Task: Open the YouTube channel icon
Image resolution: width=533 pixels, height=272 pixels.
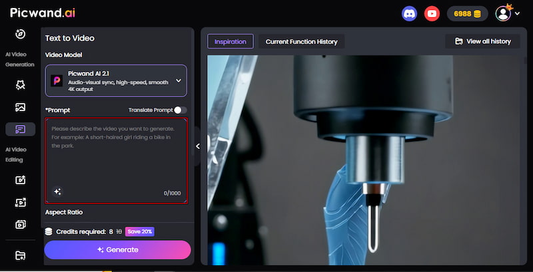Action: tap(432, 13)
